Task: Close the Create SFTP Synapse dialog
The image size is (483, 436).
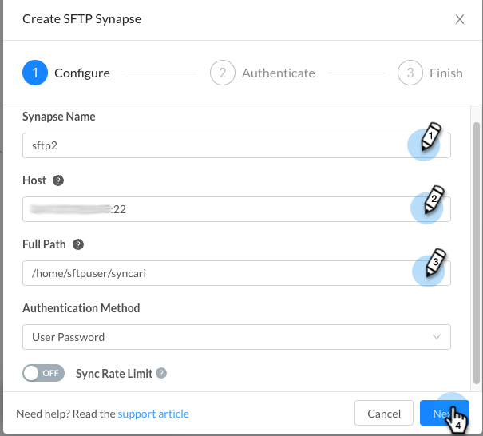Action: pos(460,19)
